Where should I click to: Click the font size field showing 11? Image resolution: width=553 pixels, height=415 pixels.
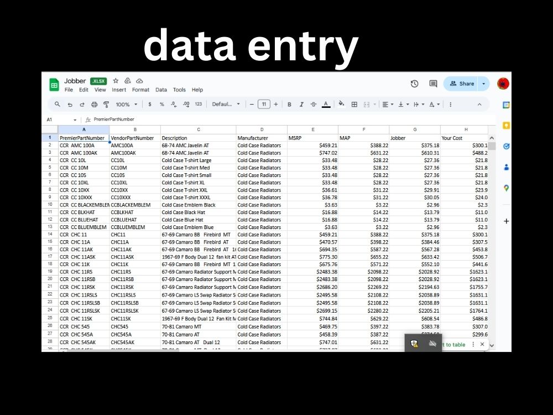tap(264, 105)
